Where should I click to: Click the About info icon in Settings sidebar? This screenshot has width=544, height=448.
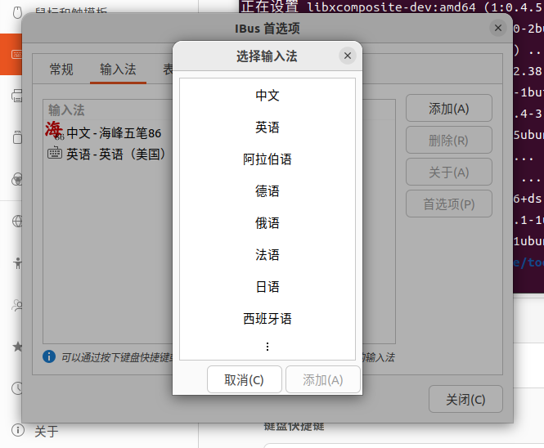[x=18, y=430]
